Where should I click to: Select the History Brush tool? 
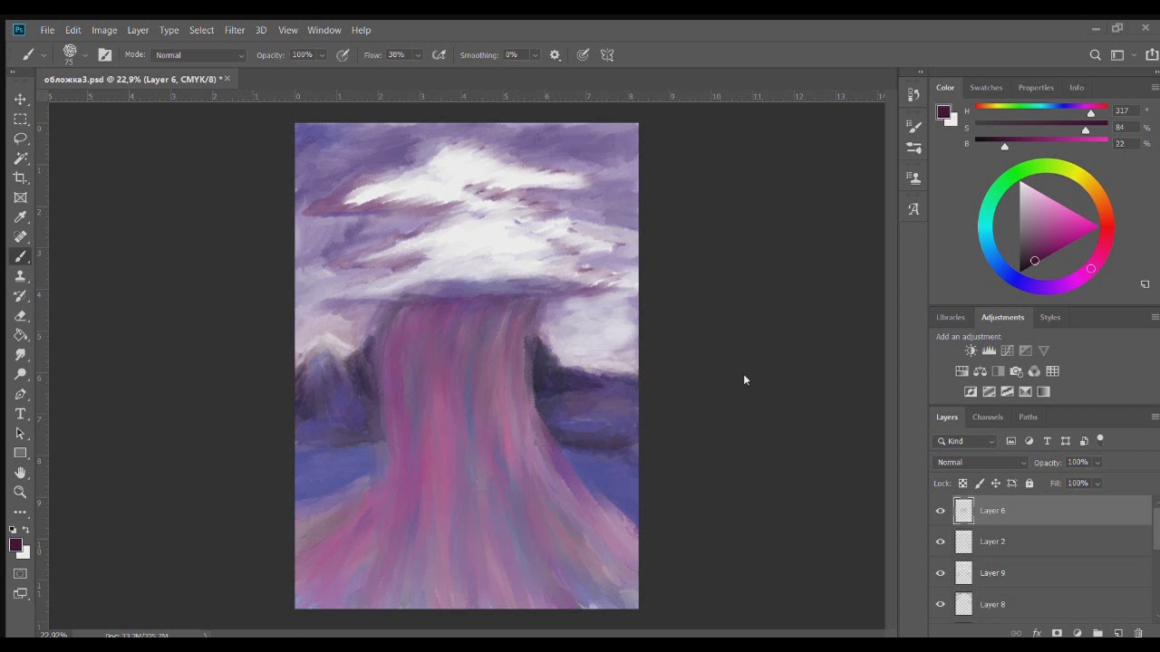pyautogui.click(x=20, y=296)
